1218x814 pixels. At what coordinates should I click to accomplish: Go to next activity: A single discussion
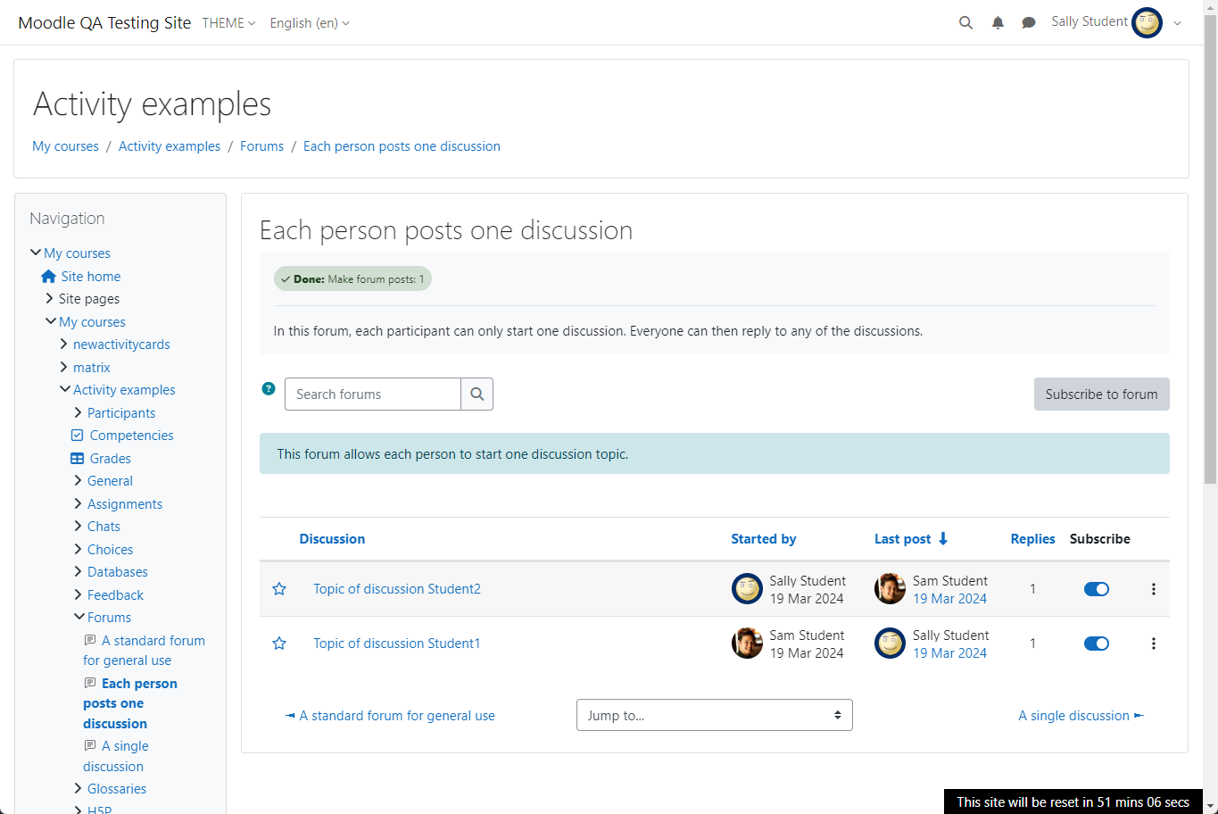coord(1081,716)
